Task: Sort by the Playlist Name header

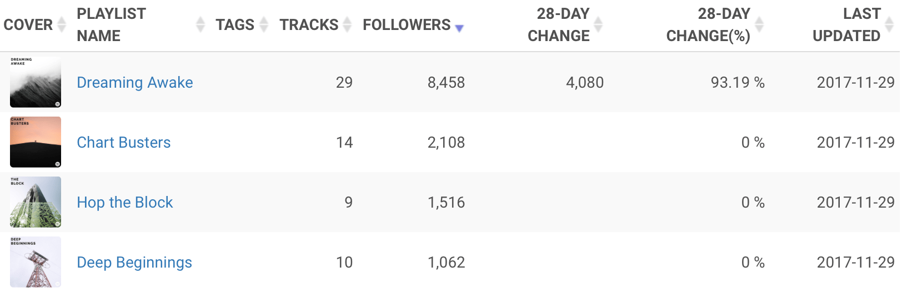Action: point(111,25)
